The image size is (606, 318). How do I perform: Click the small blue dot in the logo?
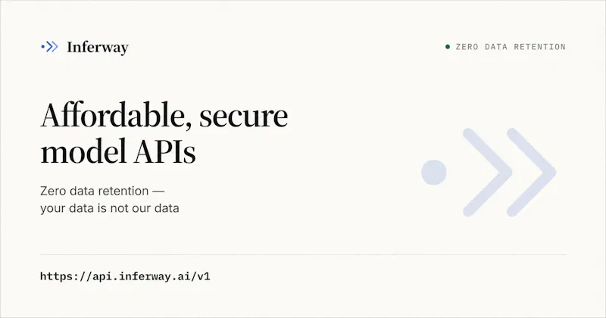[42, 47]
